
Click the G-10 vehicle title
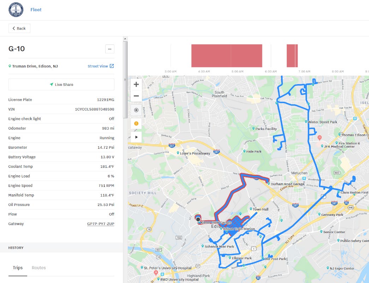17,49
